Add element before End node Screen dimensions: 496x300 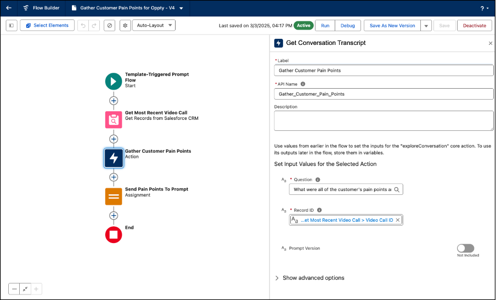(x=114, y=216)
